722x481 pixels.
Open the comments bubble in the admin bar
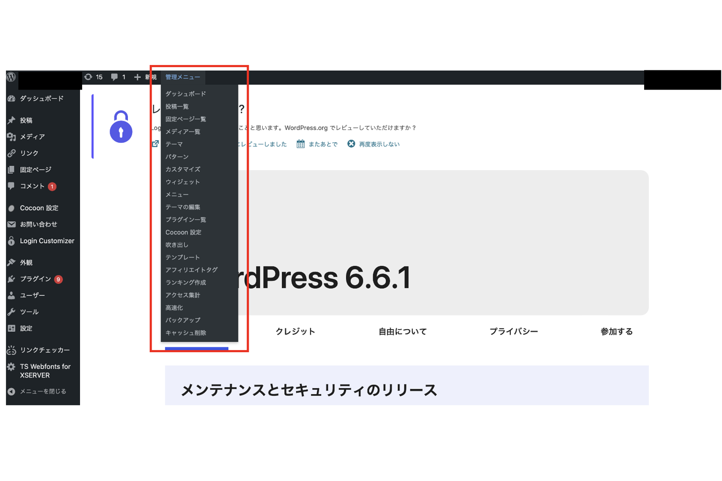(118, 77)
